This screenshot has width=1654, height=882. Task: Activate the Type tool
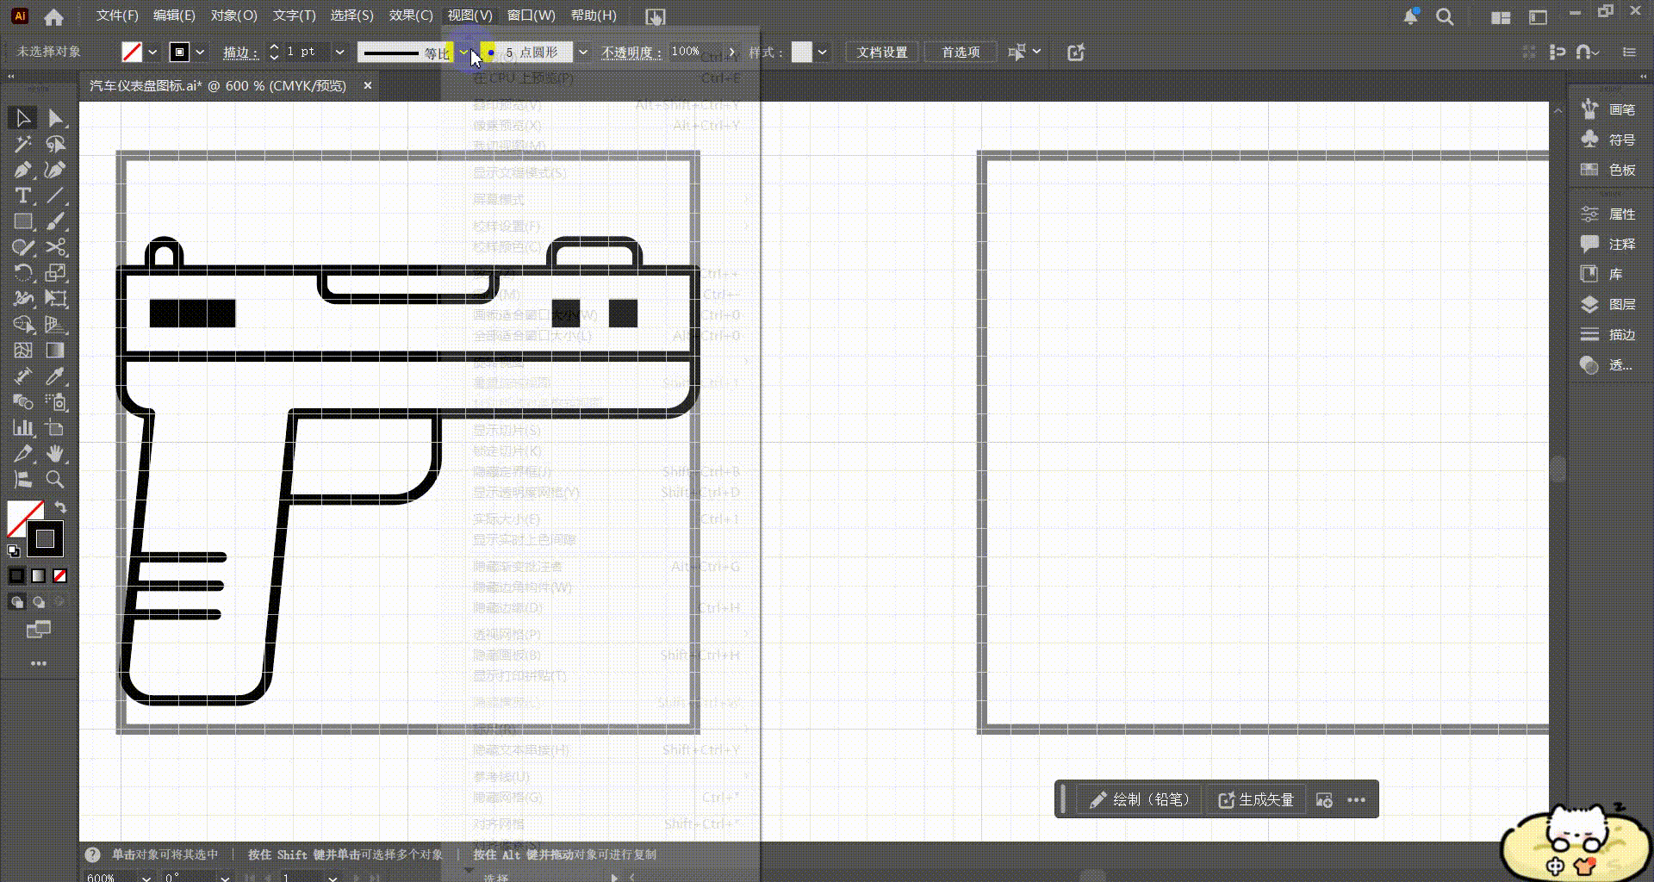point(22,196)
